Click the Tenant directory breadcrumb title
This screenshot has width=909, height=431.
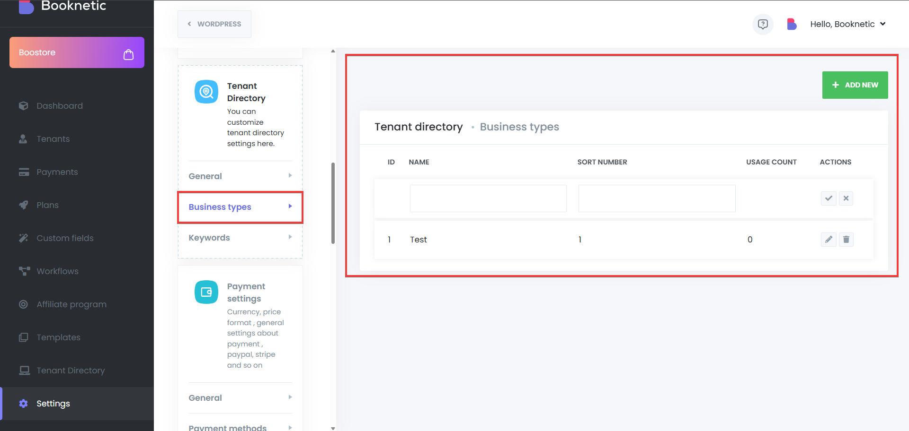(x=419, y=127)
